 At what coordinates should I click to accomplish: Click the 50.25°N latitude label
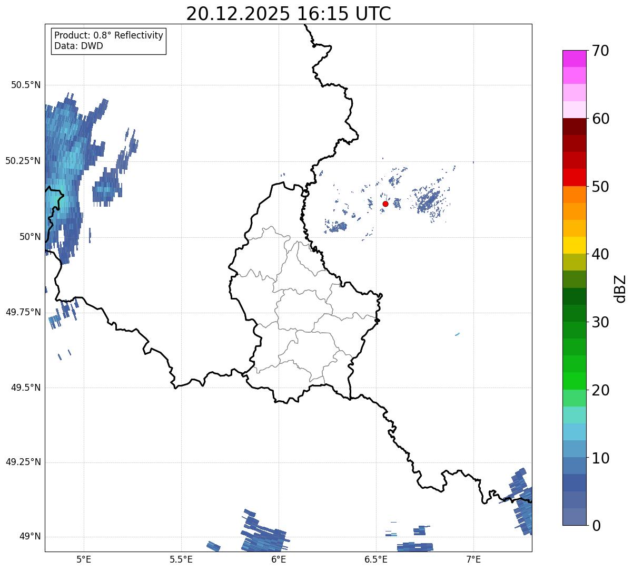pos(23,161)
